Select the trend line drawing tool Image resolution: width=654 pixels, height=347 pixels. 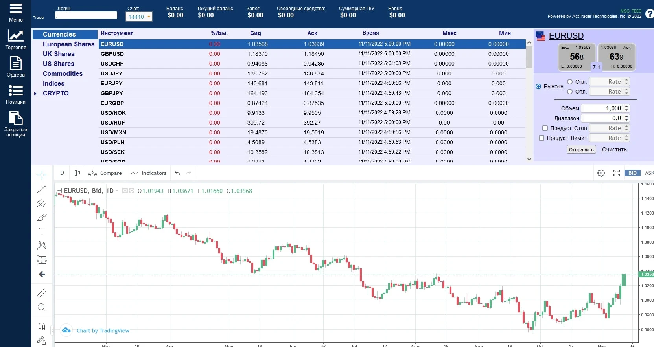click(42, 189)
